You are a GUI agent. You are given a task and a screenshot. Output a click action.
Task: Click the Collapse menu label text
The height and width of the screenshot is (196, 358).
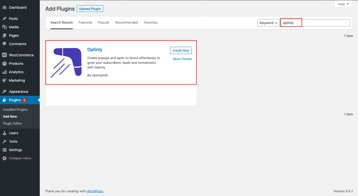[x=20, y=158]
